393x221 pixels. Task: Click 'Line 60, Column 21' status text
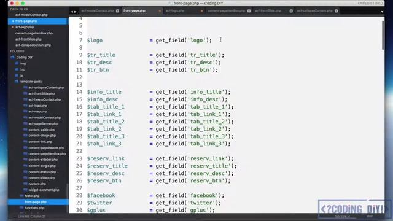(31, 217)
